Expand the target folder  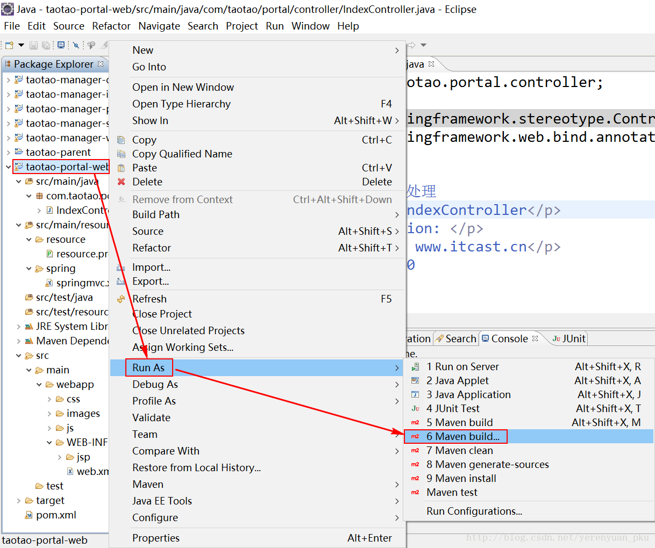tap(18, 501)
